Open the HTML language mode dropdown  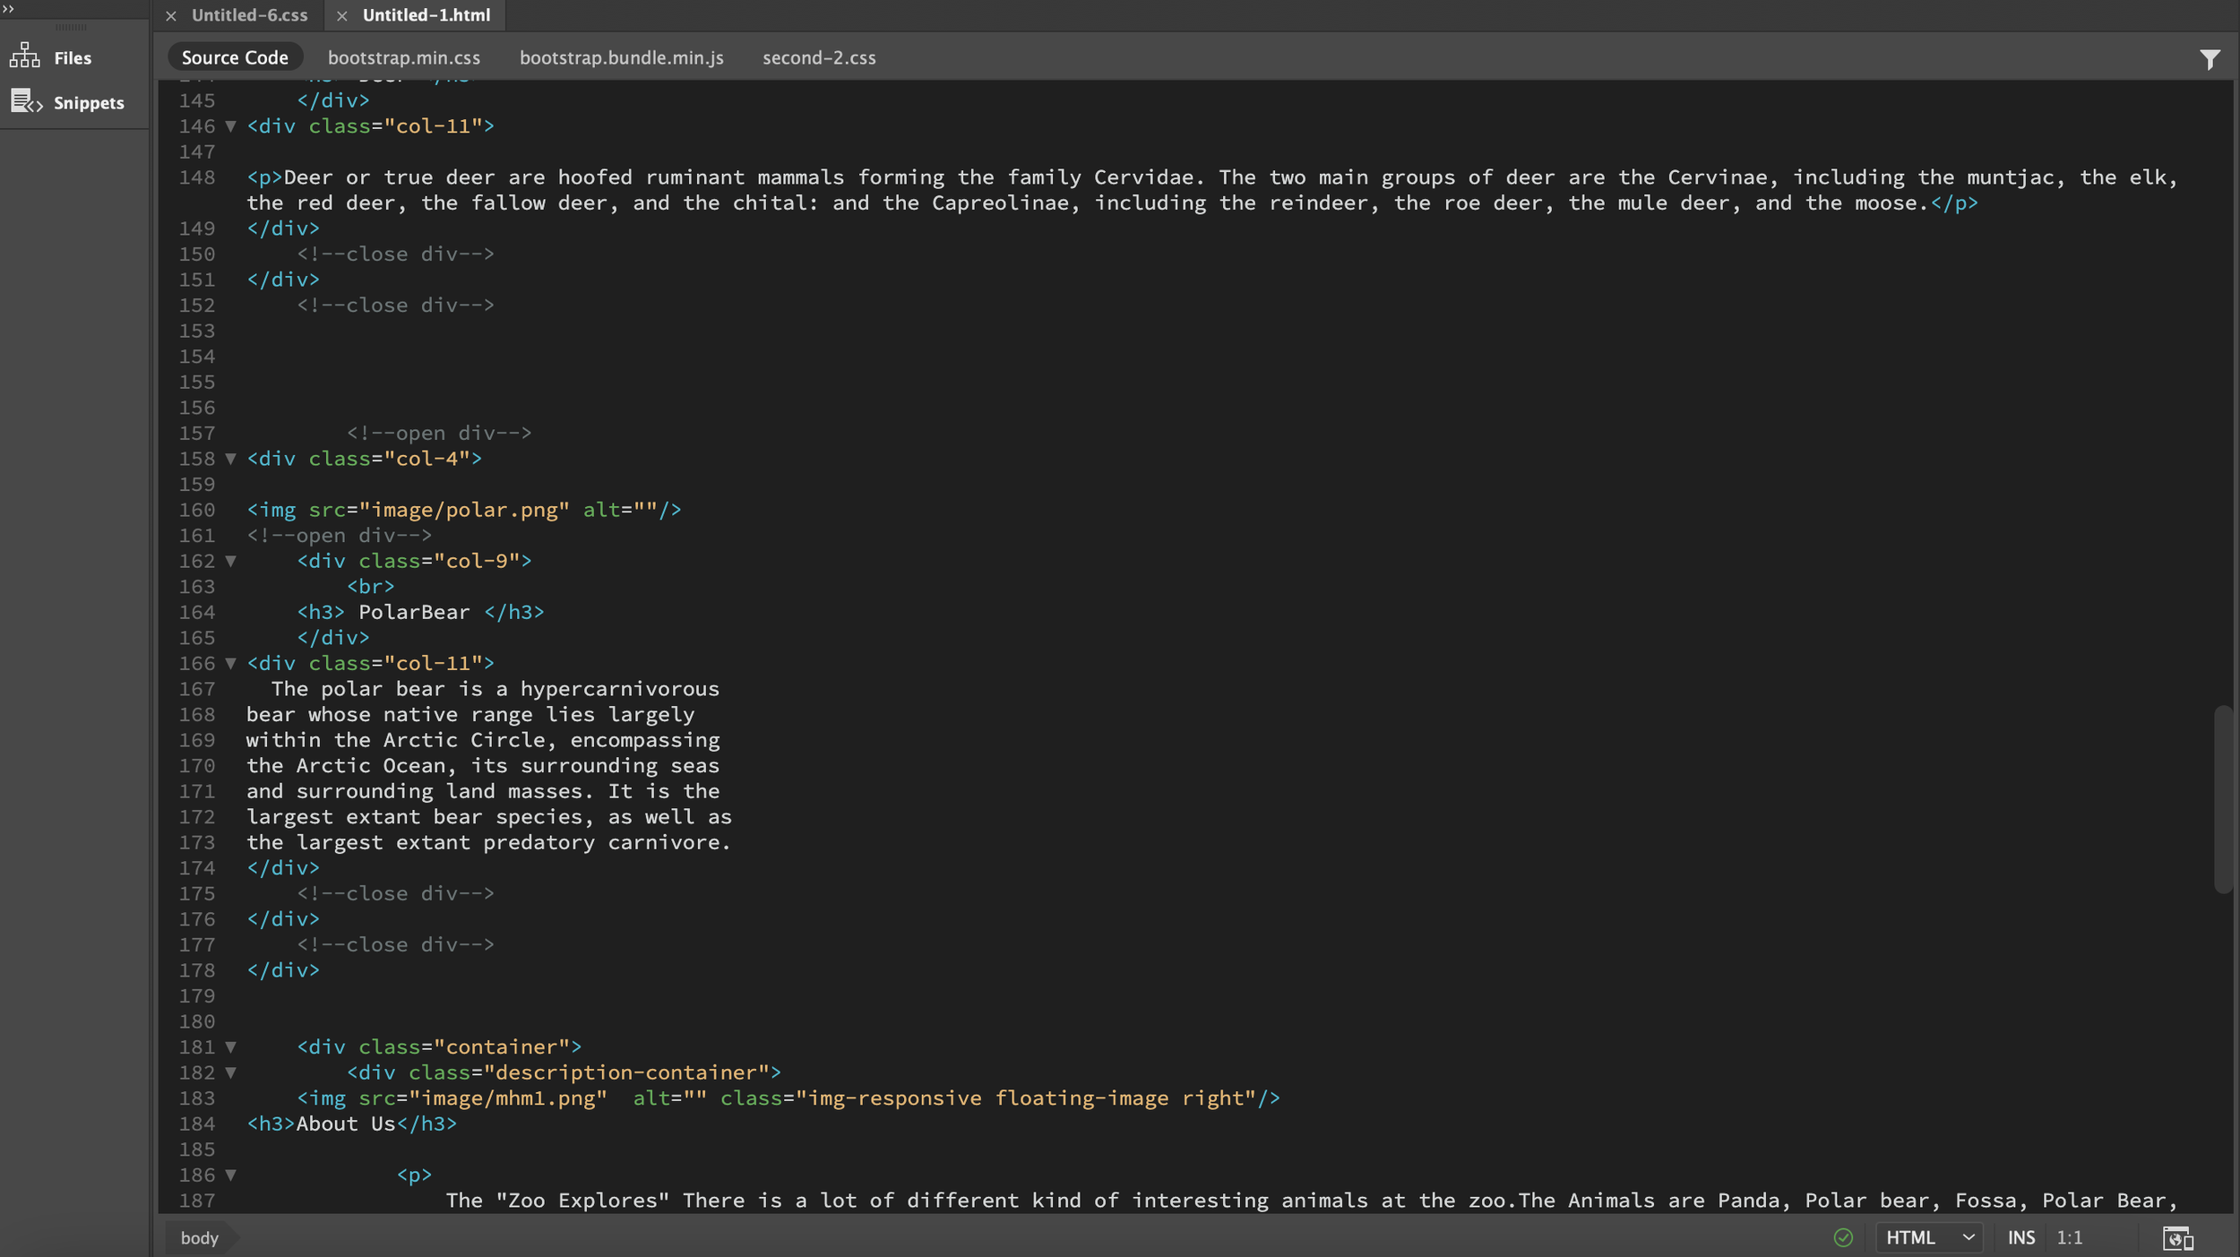click(x=1928, y=1237)
